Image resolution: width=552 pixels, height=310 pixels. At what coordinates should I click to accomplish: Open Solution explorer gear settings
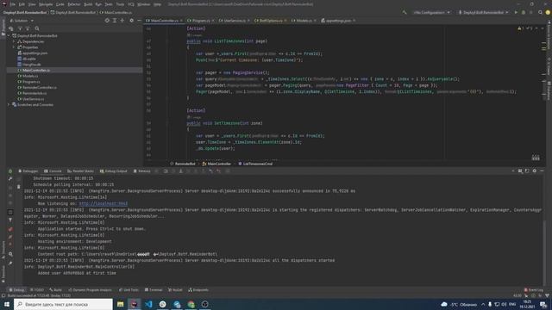pyautogui.click(x=132, y=21)
